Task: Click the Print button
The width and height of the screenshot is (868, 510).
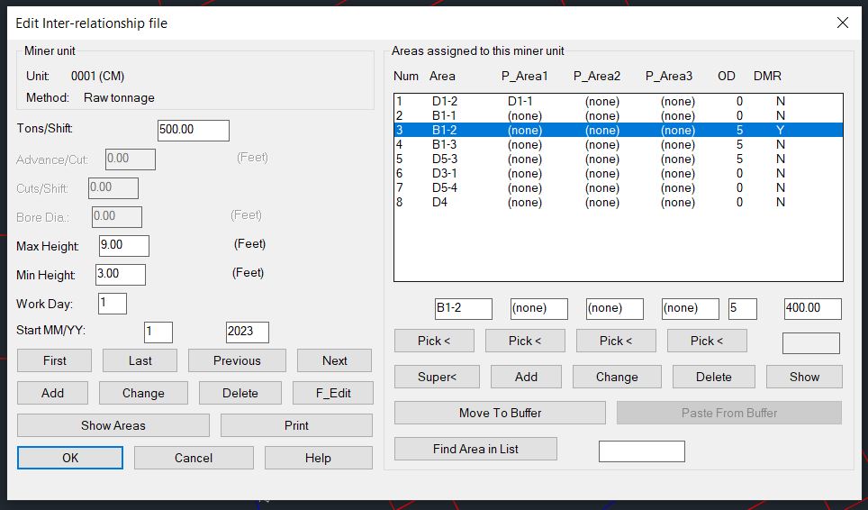Action: coord(297,425)
